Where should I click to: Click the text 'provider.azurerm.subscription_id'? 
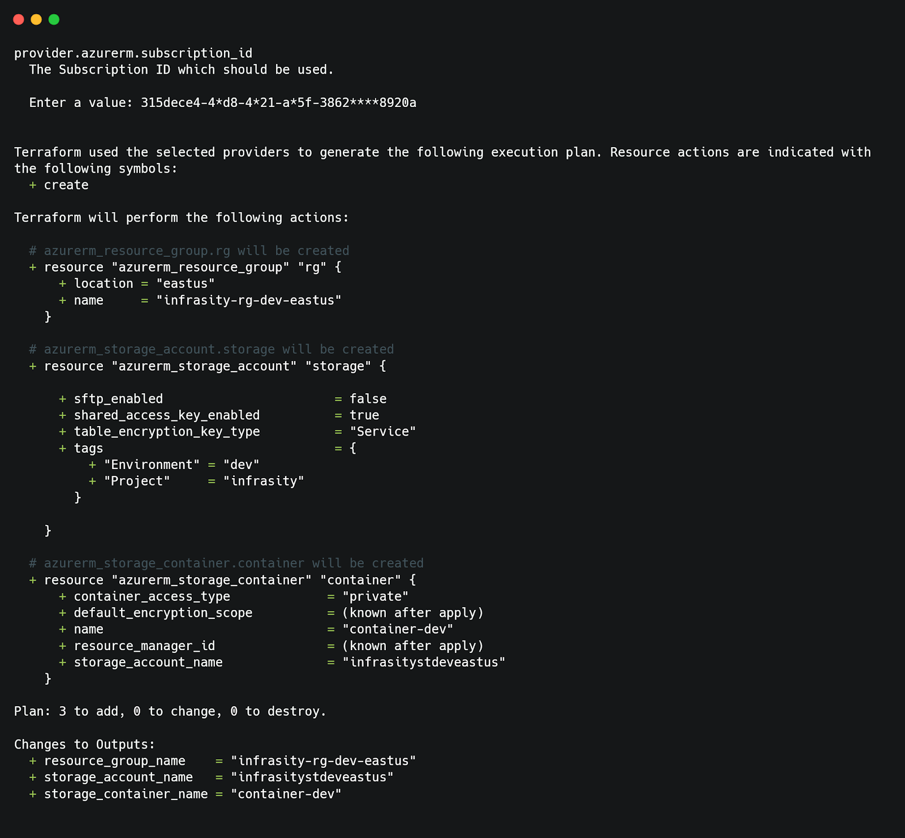[x=133, y=53]
